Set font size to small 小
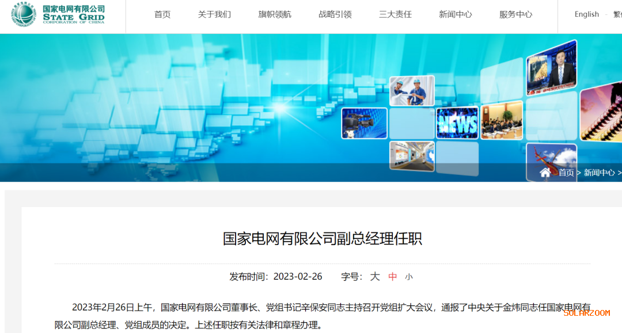Screen dimensions: 622x333 pos(409,277)
